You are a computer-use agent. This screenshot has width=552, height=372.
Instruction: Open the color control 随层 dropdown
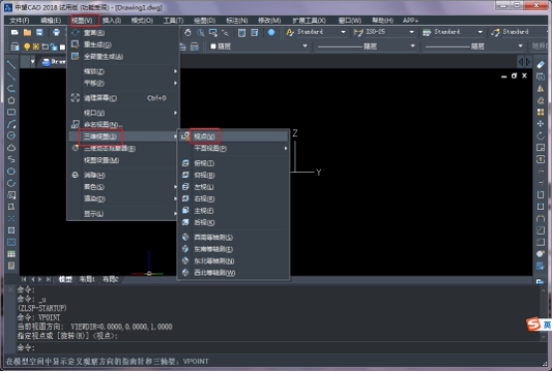(305, 46)
